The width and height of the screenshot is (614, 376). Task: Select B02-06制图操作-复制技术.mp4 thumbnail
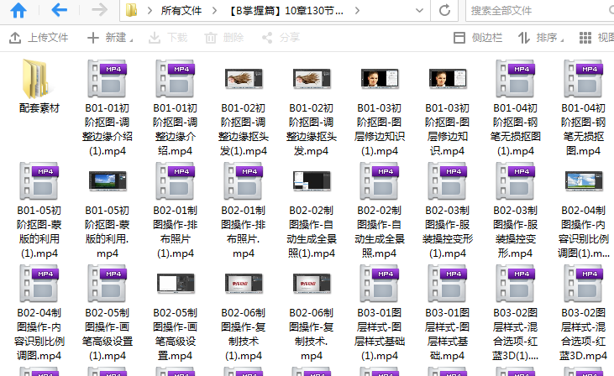(x=312, y=284)
